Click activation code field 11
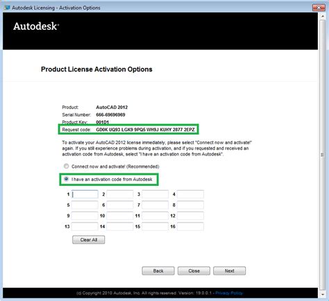The width and height of the screenshot is (329, 301). (155, 216)
